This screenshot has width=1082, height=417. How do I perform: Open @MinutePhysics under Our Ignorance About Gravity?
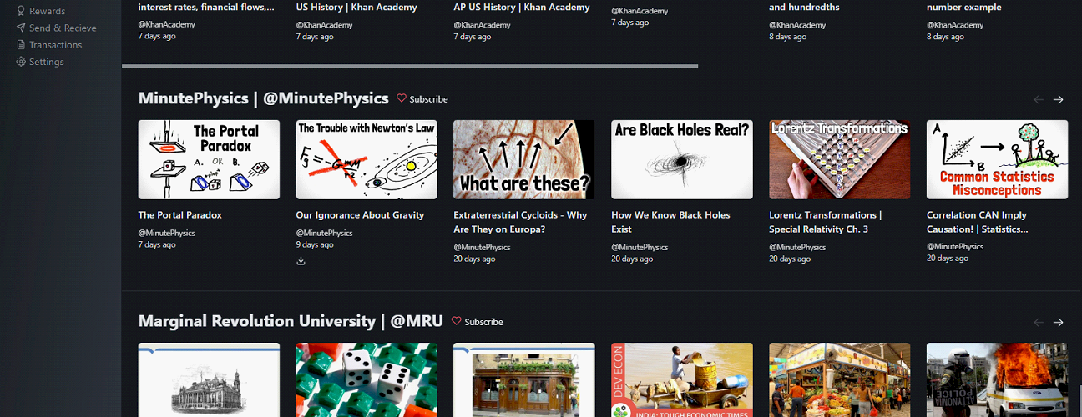[x=324, y=233]
